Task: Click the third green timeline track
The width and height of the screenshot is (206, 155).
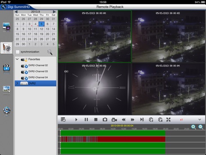Action: [113, 145]
